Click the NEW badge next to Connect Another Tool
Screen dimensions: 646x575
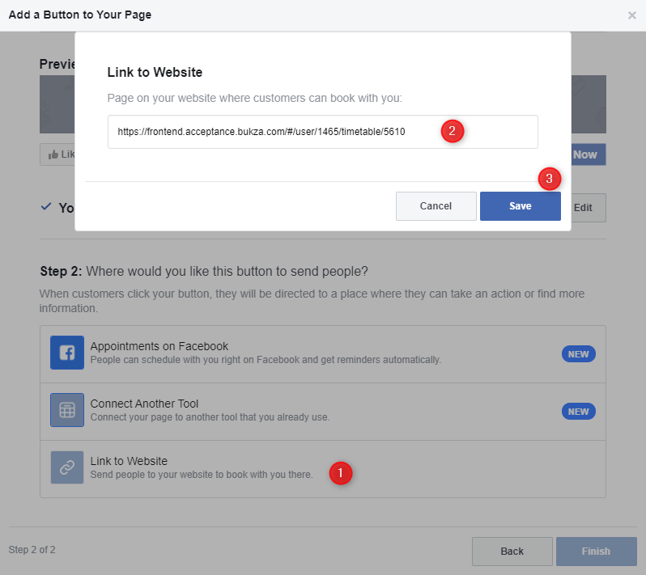click(x=578, y=412)
